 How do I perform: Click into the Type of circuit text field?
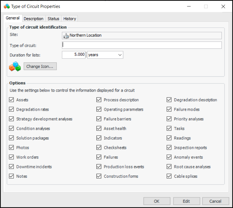[142, 45]
